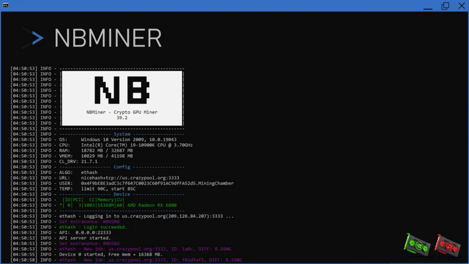This screenshot has height=264, width=469.
Task: Click the blue 'Device' section header
Action: coord(122,194)
